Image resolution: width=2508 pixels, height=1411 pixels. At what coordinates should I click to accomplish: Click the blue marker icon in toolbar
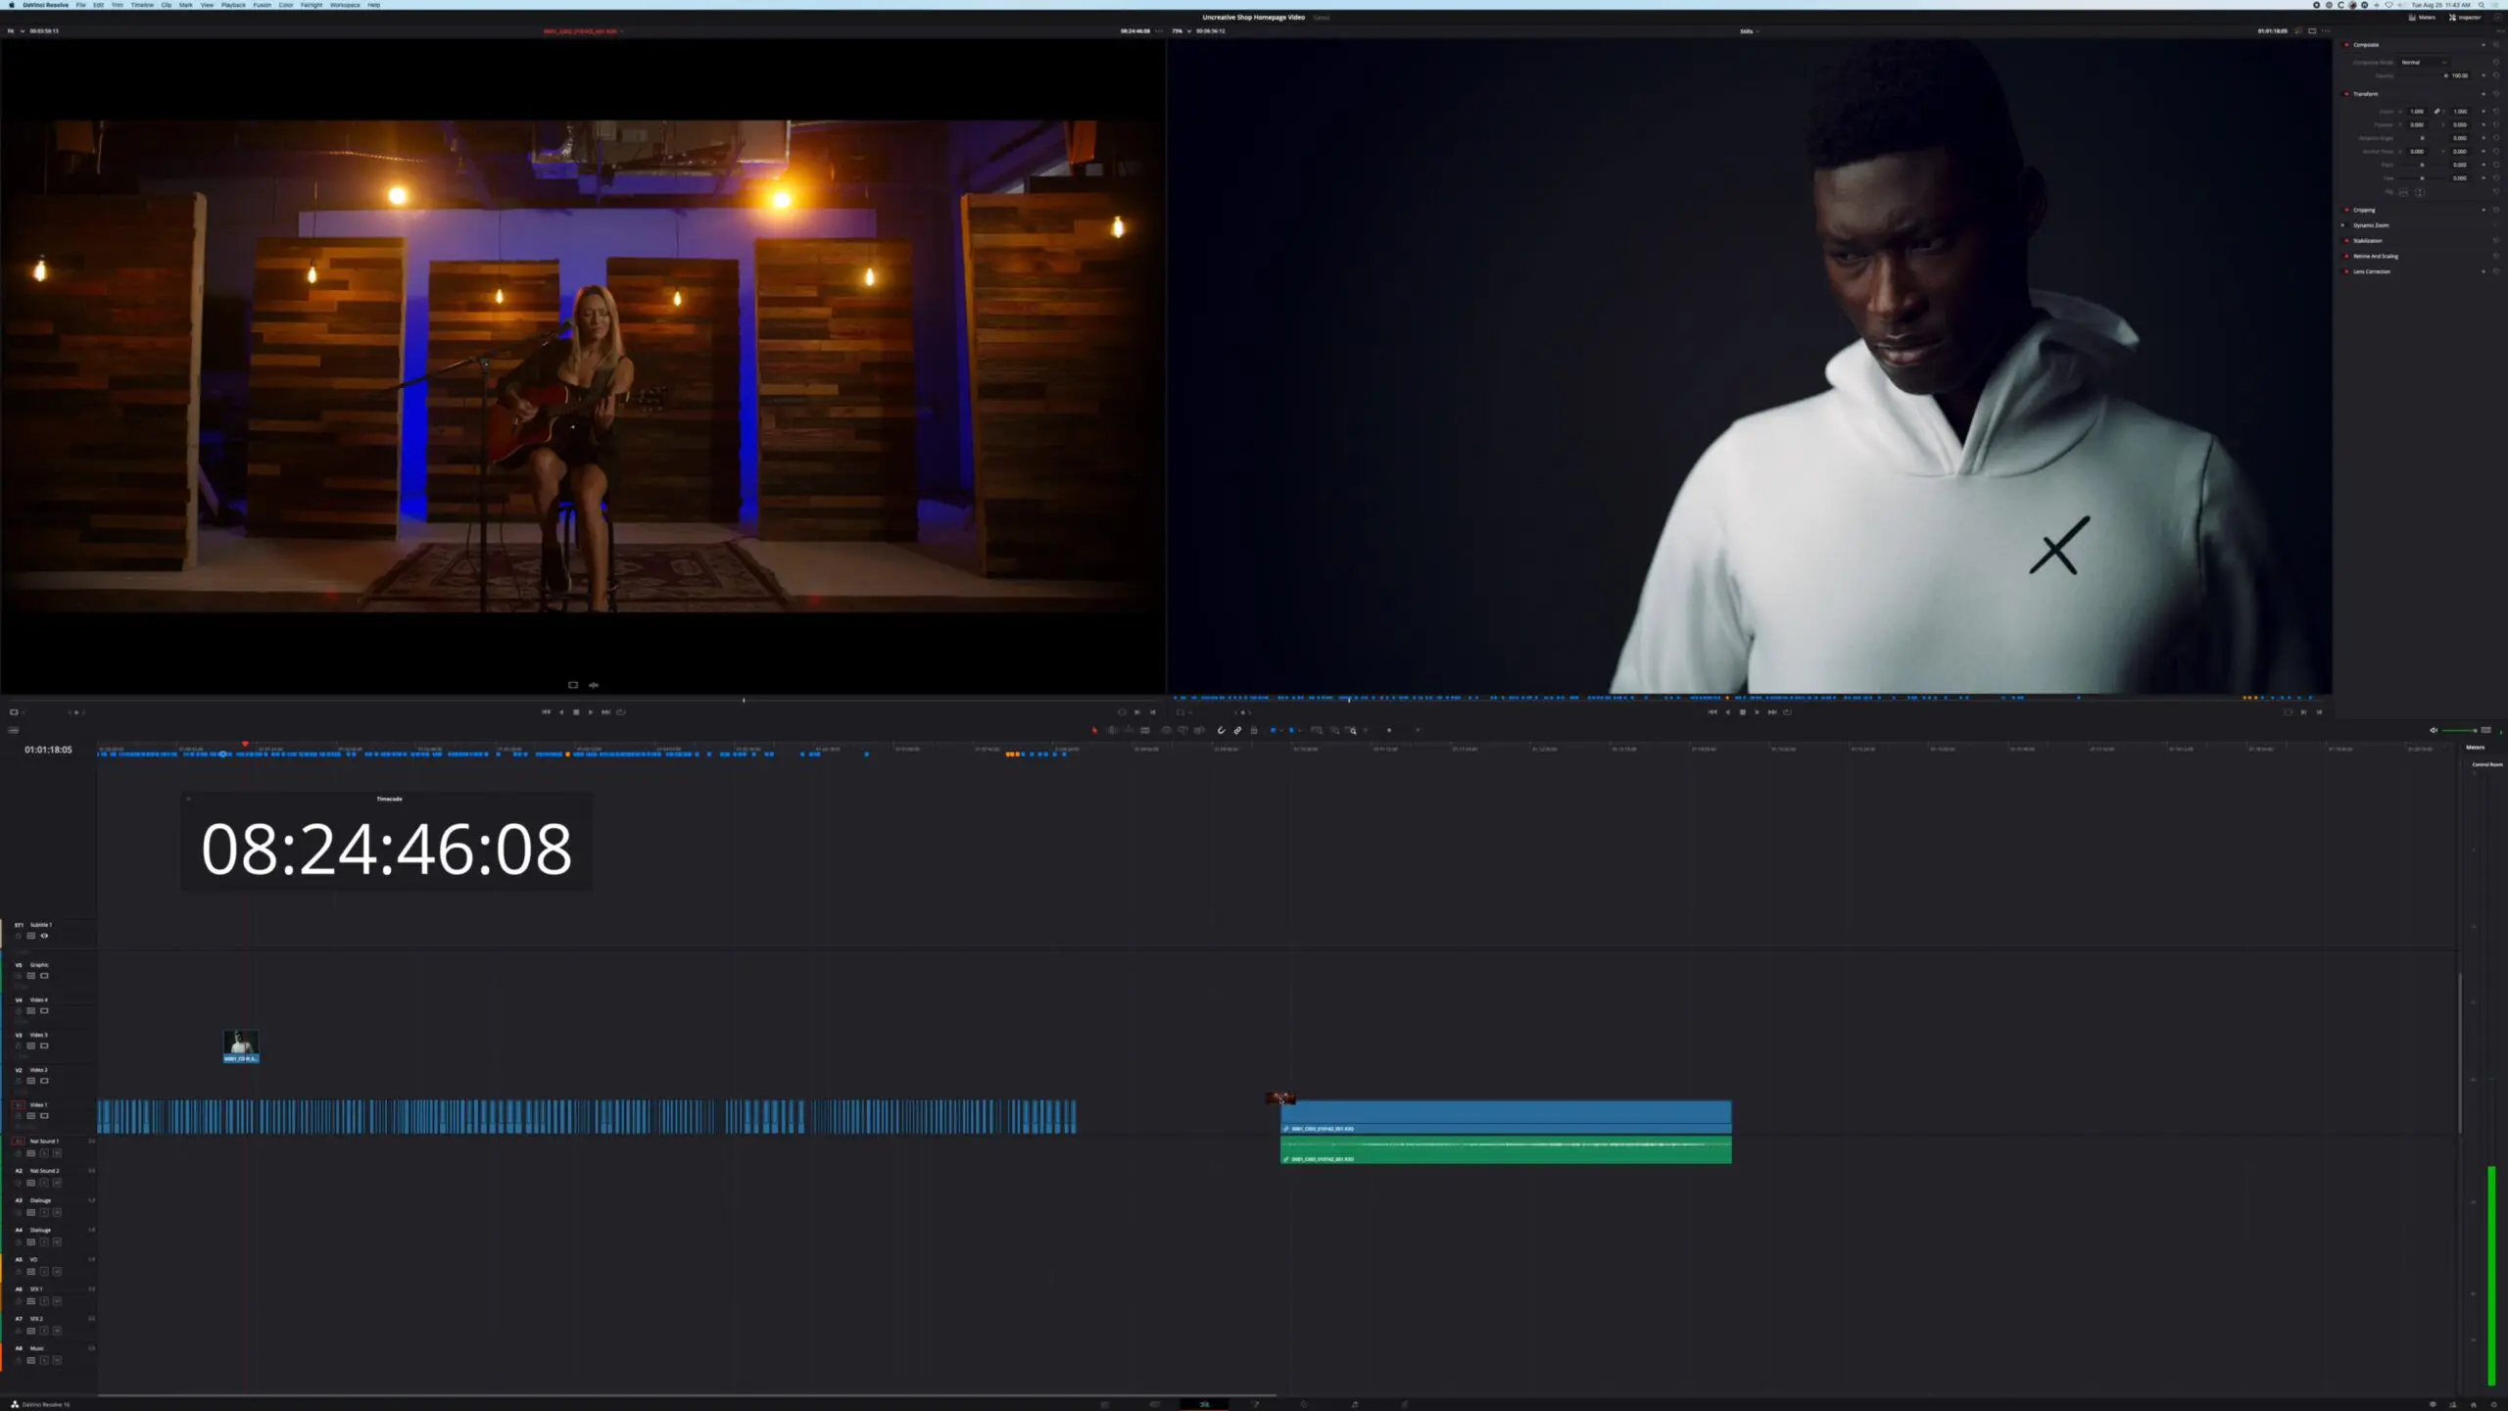pyautogui.click(x=1291, y=730)
